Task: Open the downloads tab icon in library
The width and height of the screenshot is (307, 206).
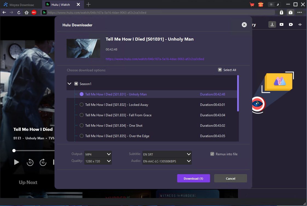Action: pos(272,24)
